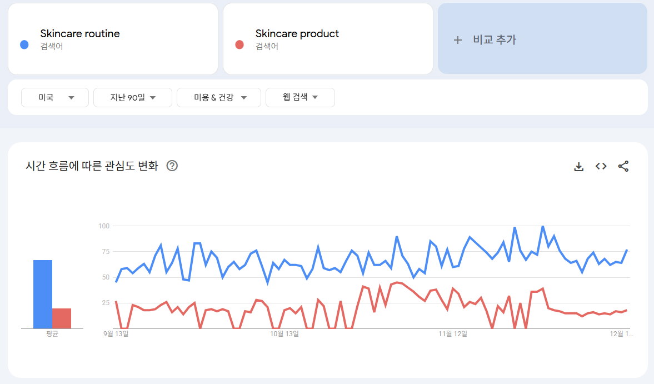
Task: Click the 11월 12일 date label
Action: tap(453, 334)
